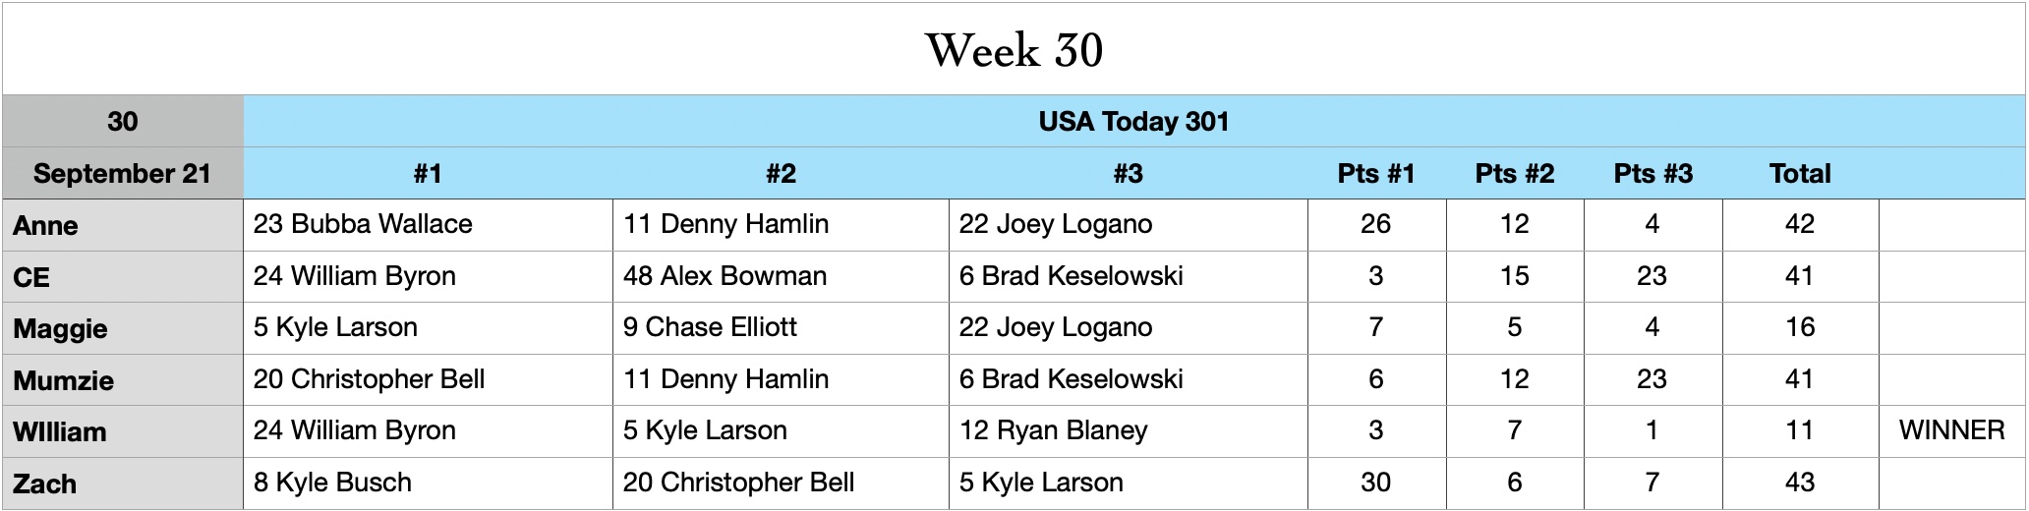Select Anne's Pts #1 value 26
The height and width of the screenshot is (511, 2029).
click(x=1375, y=225)
